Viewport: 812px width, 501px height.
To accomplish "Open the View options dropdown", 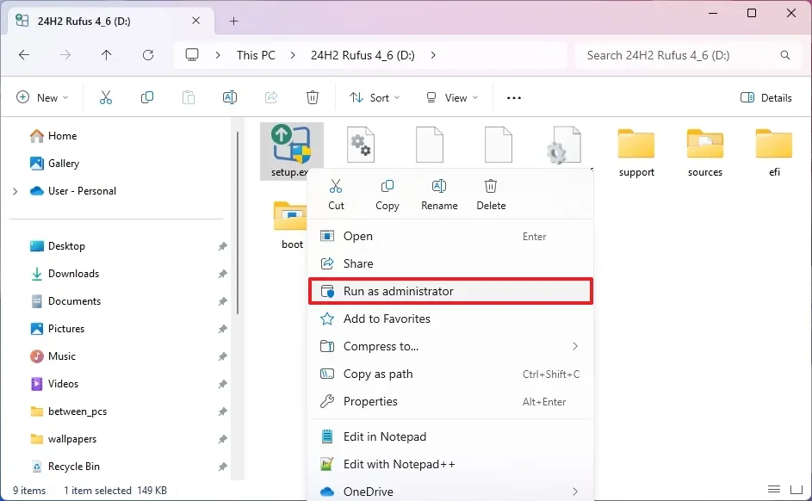I will tap(451, 97).
